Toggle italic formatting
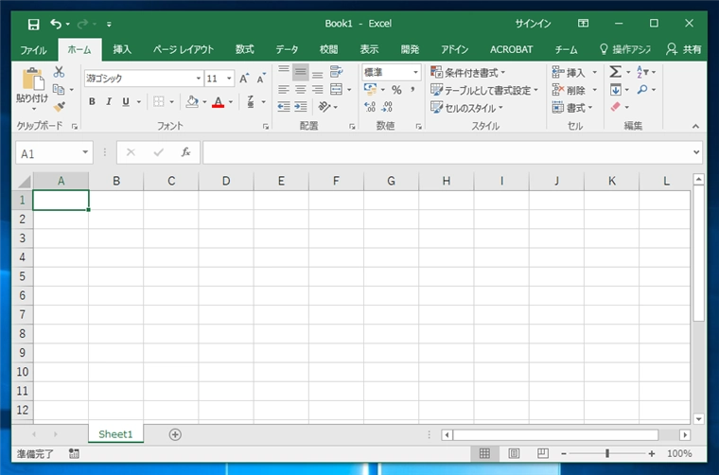 [x=109, y=102]
